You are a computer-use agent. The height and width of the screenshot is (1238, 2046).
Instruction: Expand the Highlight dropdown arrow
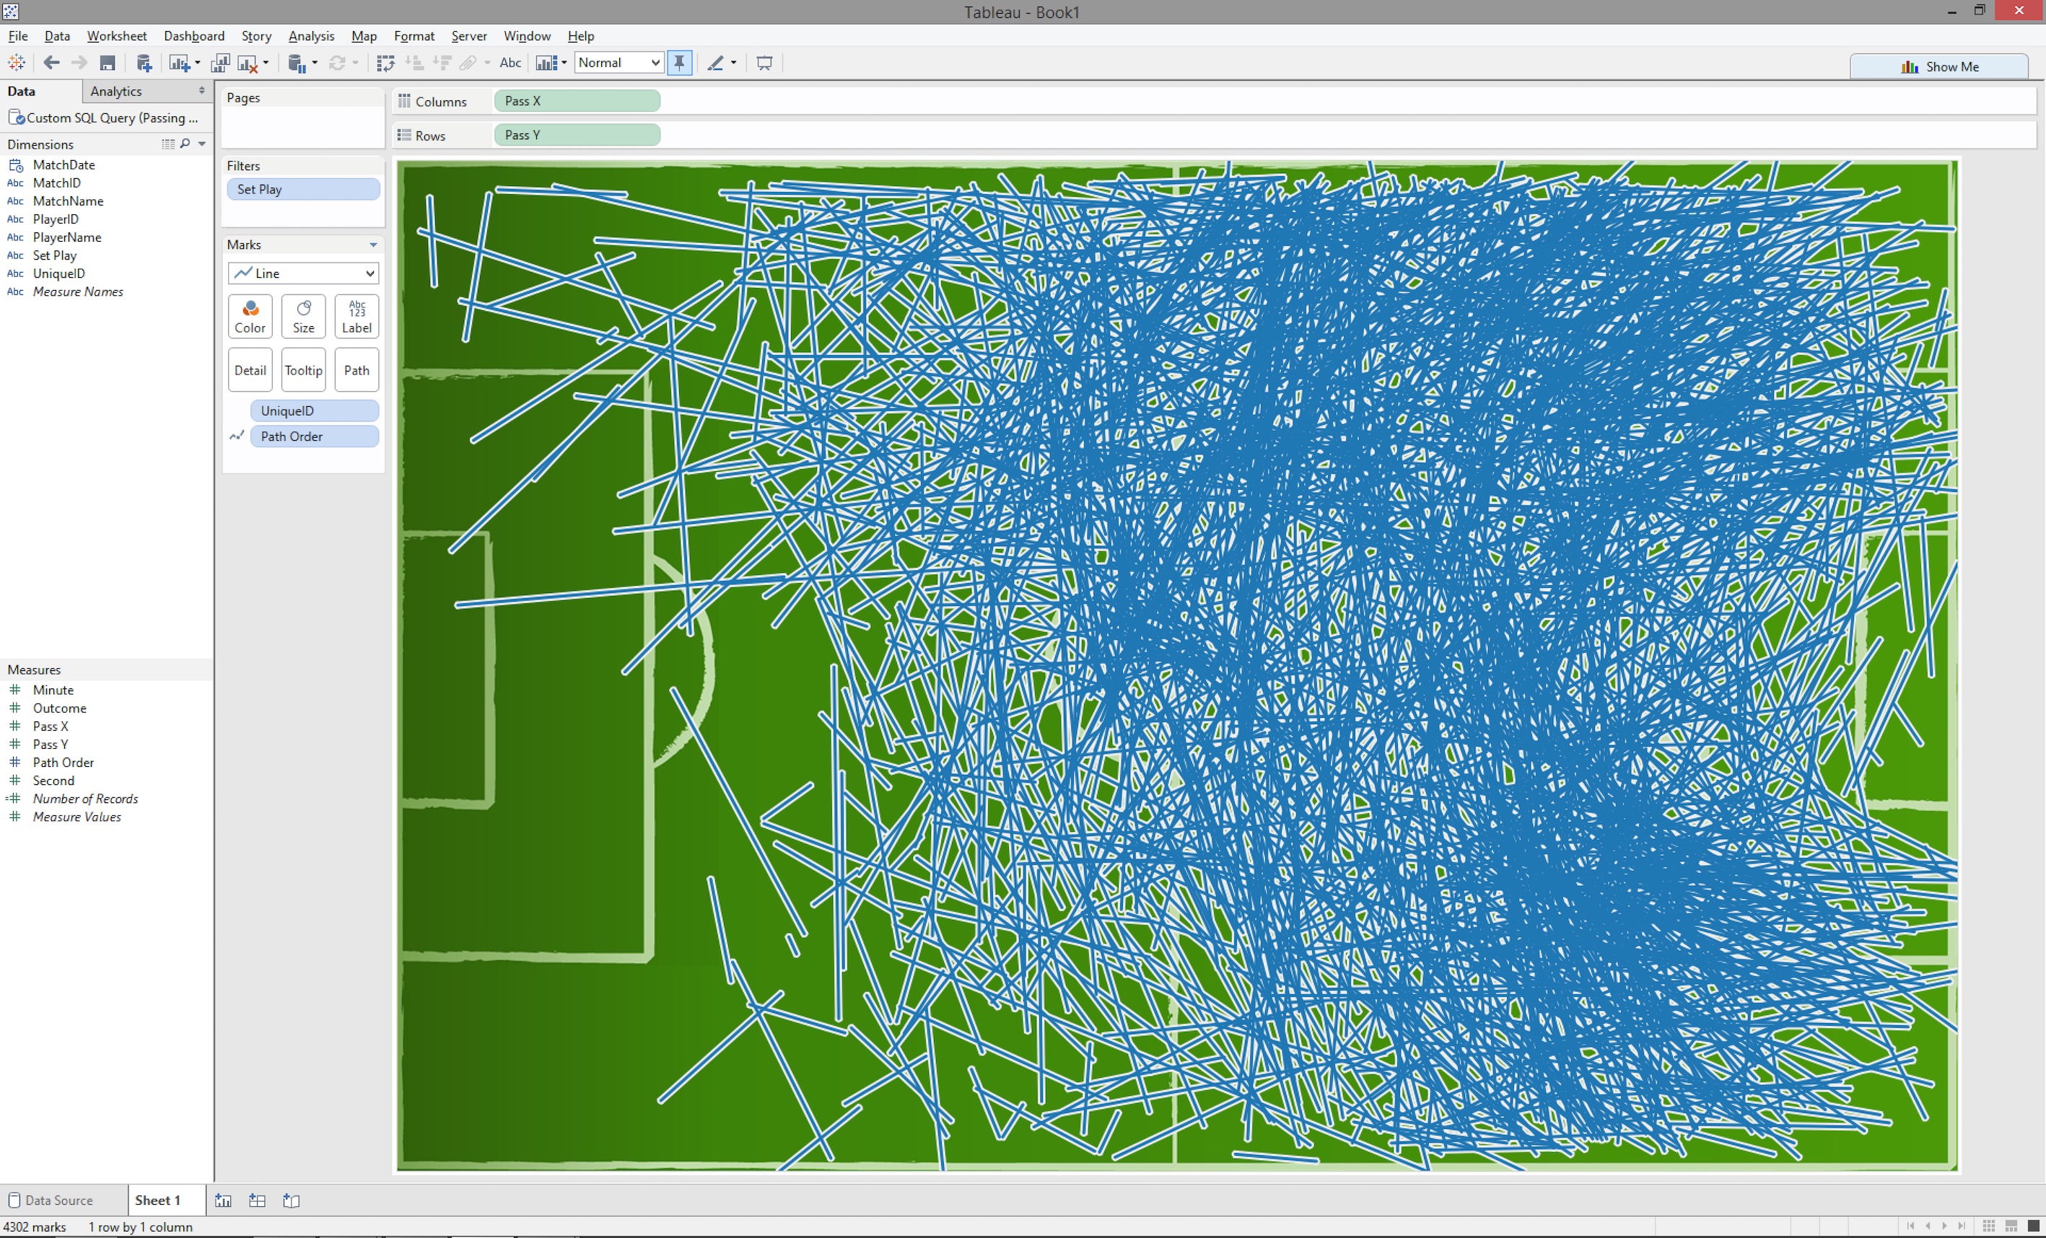[733, 63]
